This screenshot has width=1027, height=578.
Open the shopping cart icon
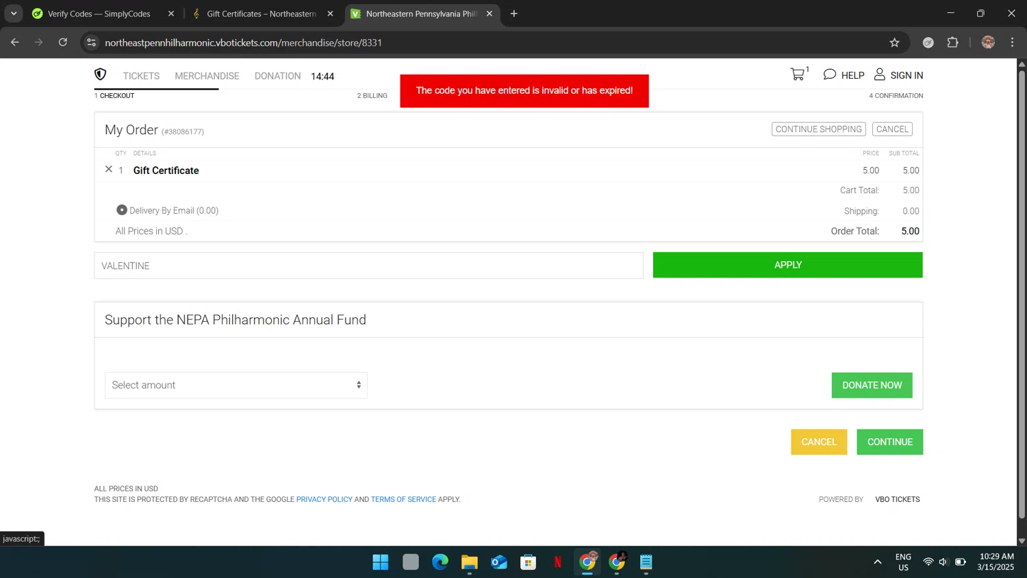(x=798, y=74)
